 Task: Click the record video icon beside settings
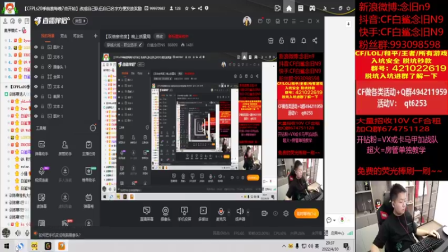click(264, 213)
